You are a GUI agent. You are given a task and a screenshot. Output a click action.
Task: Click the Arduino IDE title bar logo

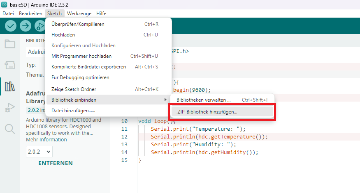point(5,4)
